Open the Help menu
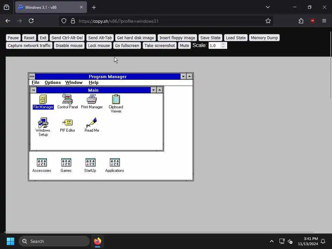 [93, 83]
